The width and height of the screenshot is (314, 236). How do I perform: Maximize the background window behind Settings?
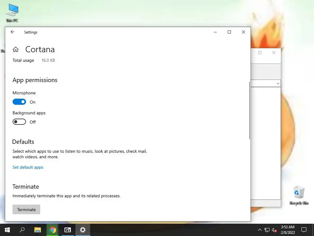(x=260, y=53)
